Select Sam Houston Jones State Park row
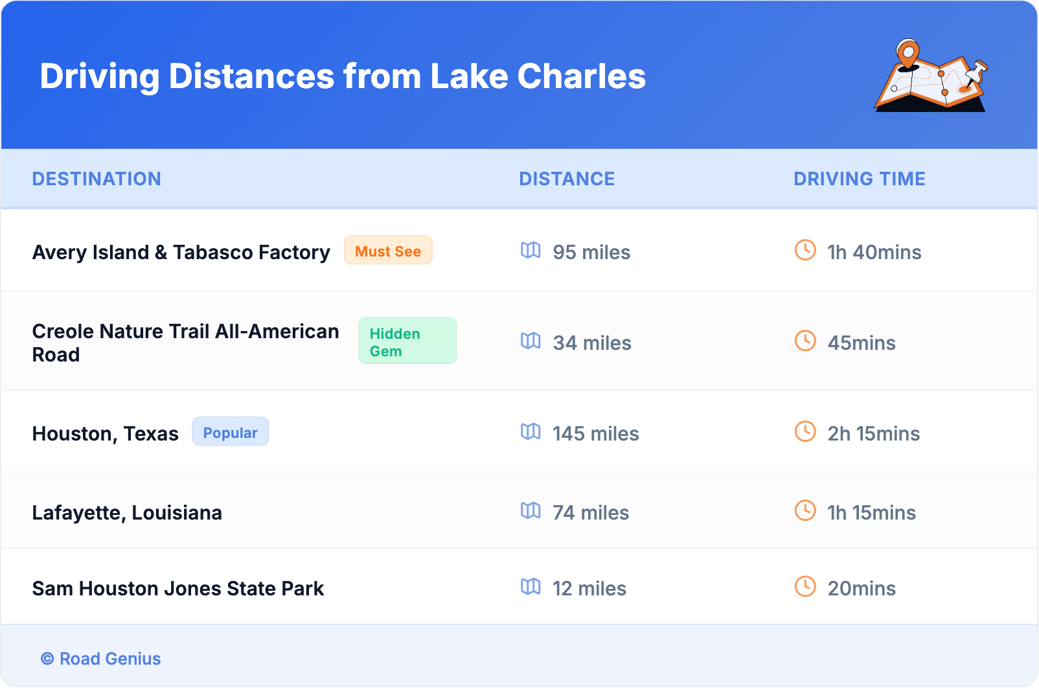This screenshot has height=688, width=1039. (178, 588)
